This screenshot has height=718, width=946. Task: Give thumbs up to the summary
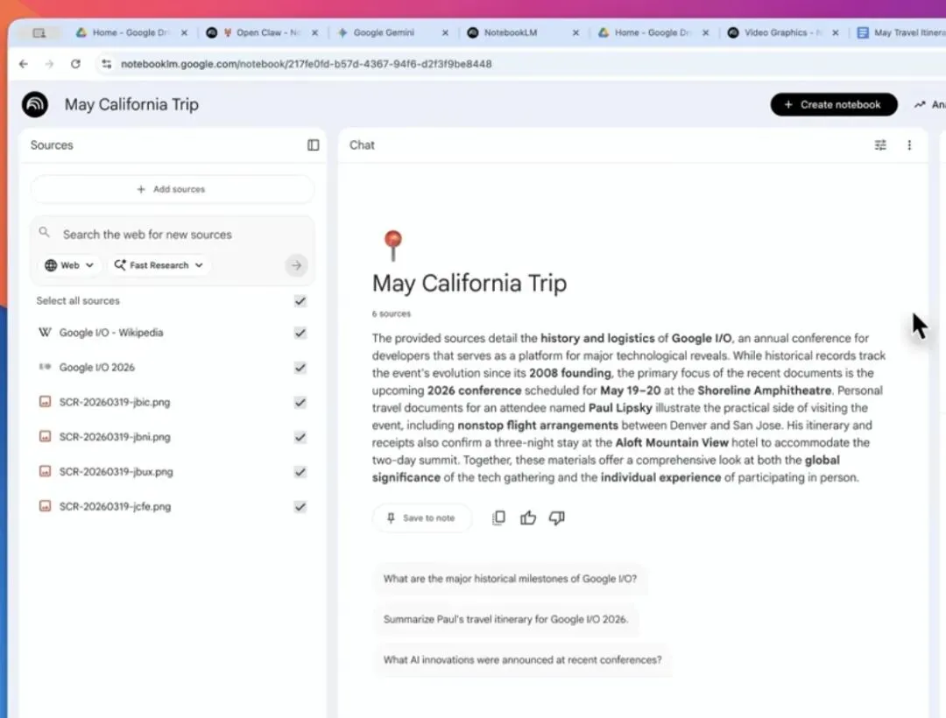[x=528, y=517]
